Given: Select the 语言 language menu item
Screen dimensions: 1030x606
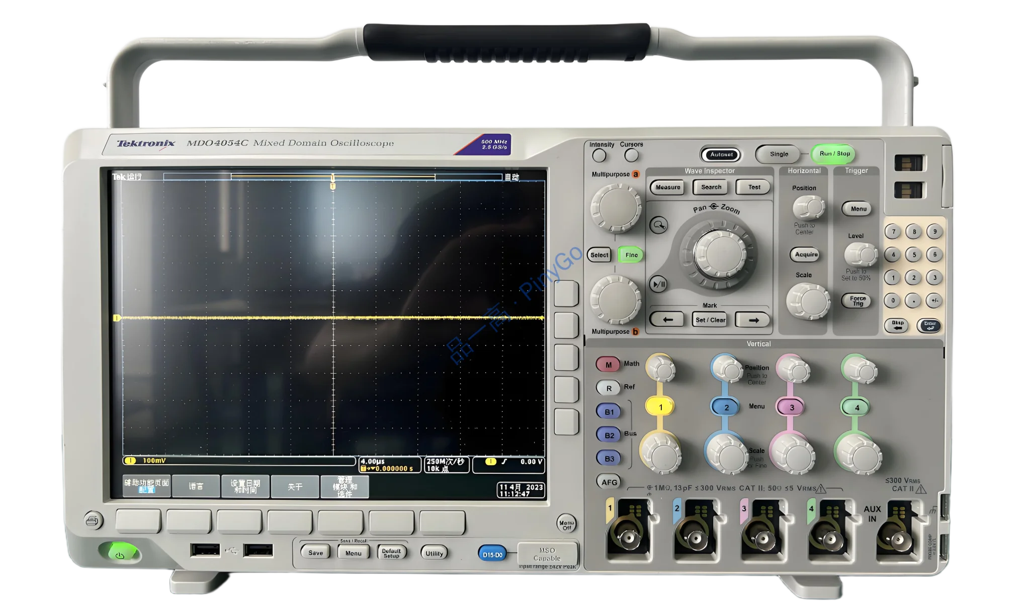Looking at the screenshot, I should tap(196, 486).
